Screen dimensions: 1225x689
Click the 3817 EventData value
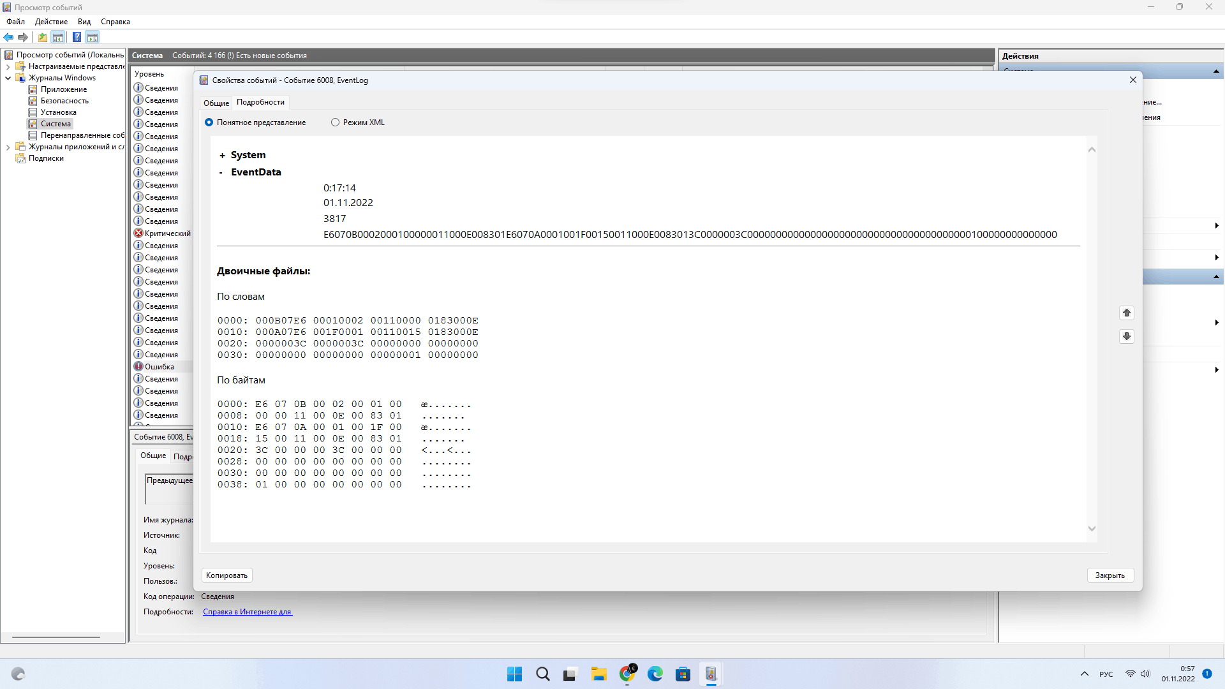pos(334,218)
